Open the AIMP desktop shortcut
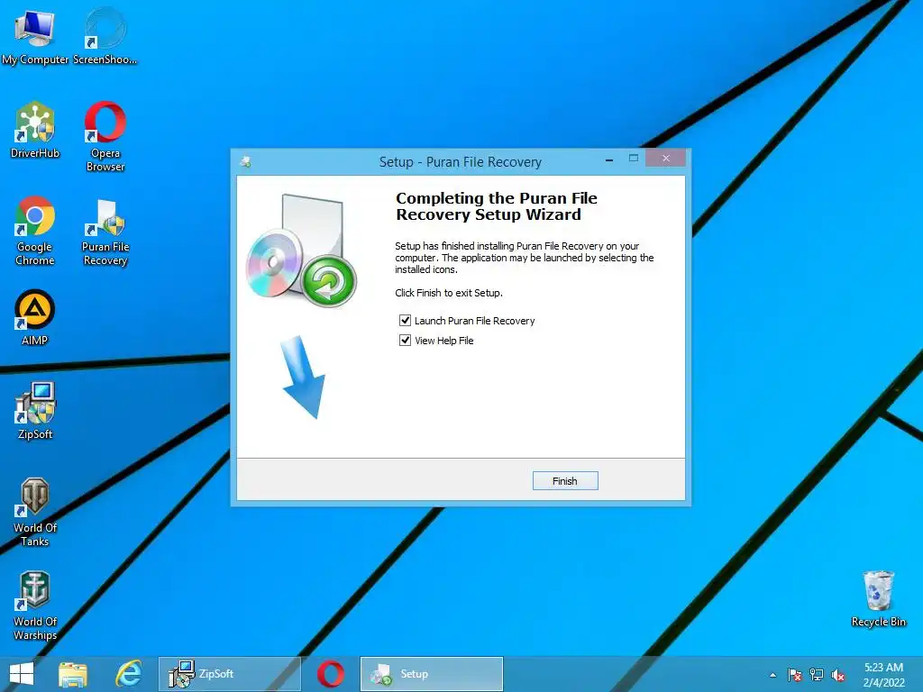Viewport: 923px width, 692px height. pyautogui.click(x=35, y=317)
